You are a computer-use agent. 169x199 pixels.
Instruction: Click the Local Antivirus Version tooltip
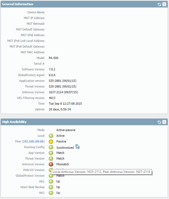point(101,172)
